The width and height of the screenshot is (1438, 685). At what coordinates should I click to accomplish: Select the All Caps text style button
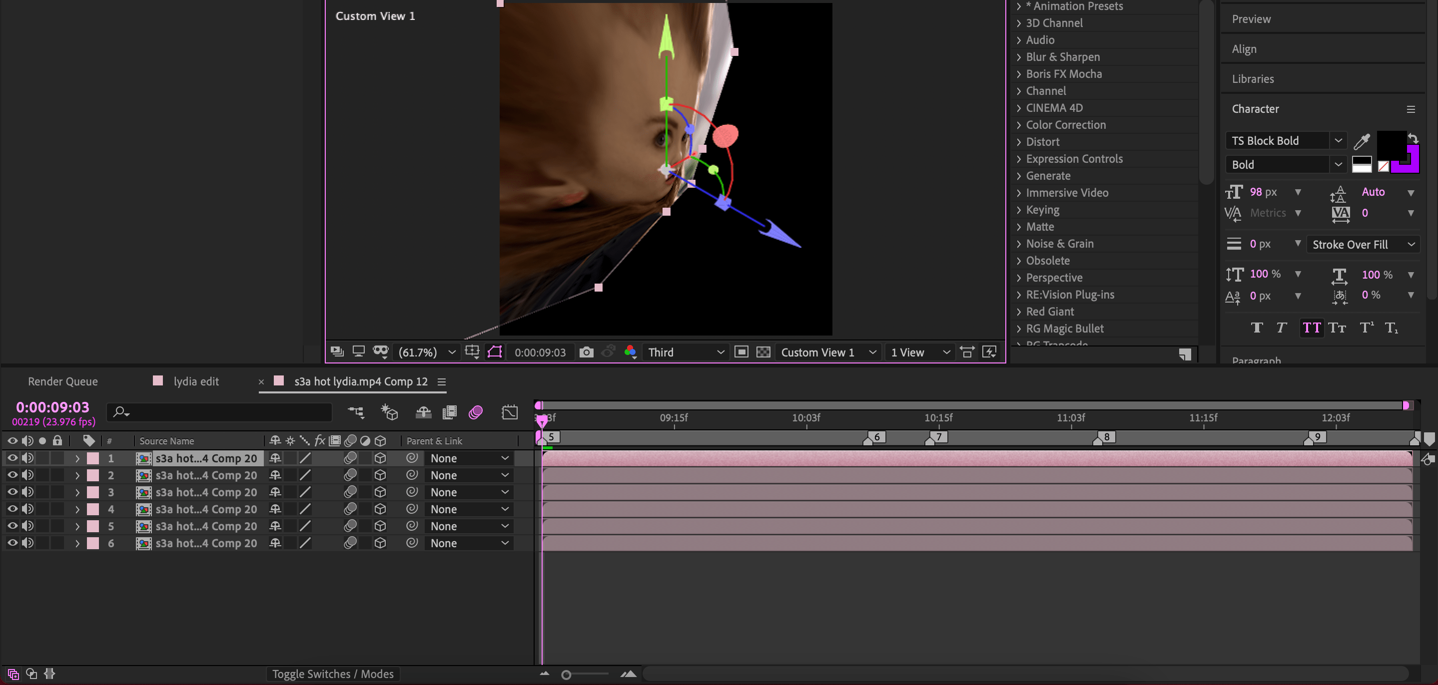tap(1311, 328)
